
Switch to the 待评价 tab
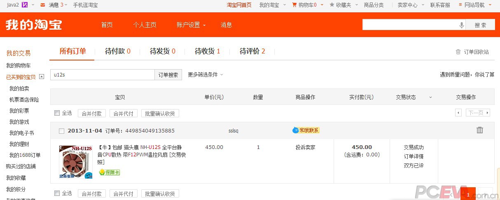point(252,51)
